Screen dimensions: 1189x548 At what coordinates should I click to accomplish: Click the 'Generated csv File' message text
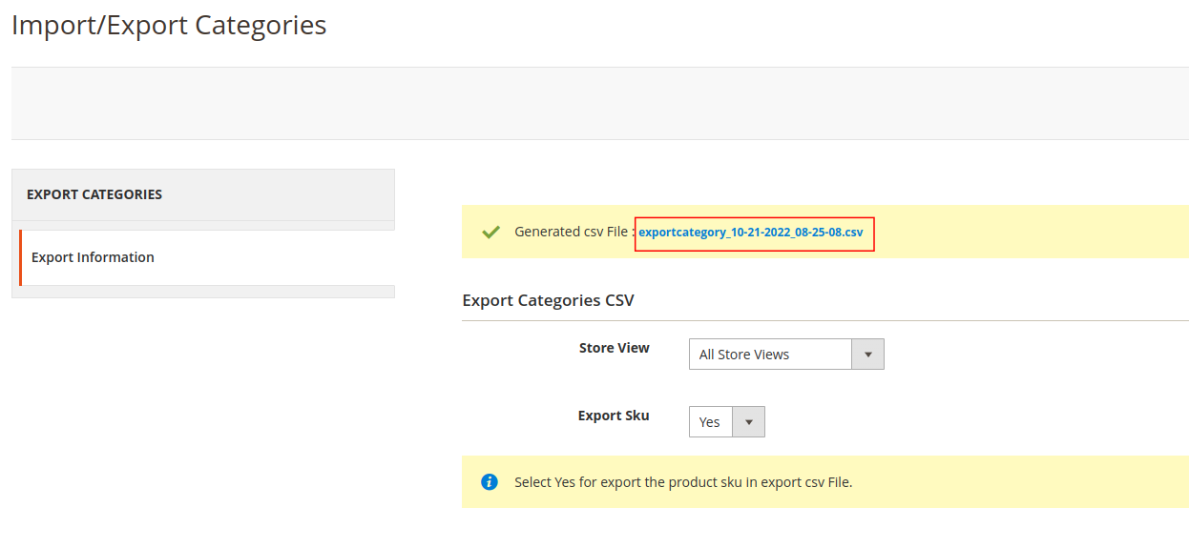[x=574, y=232]
